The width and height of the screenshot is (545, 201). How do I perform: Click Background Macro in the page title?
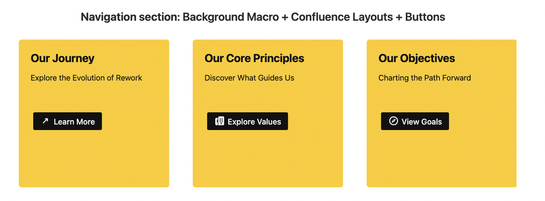click(x=231, y=17)
